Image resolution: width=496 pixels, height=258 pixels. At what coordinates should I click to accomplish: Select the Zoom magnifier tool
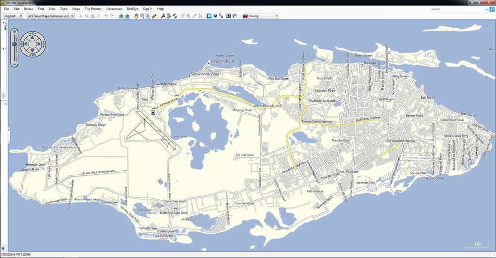point(142,16)
